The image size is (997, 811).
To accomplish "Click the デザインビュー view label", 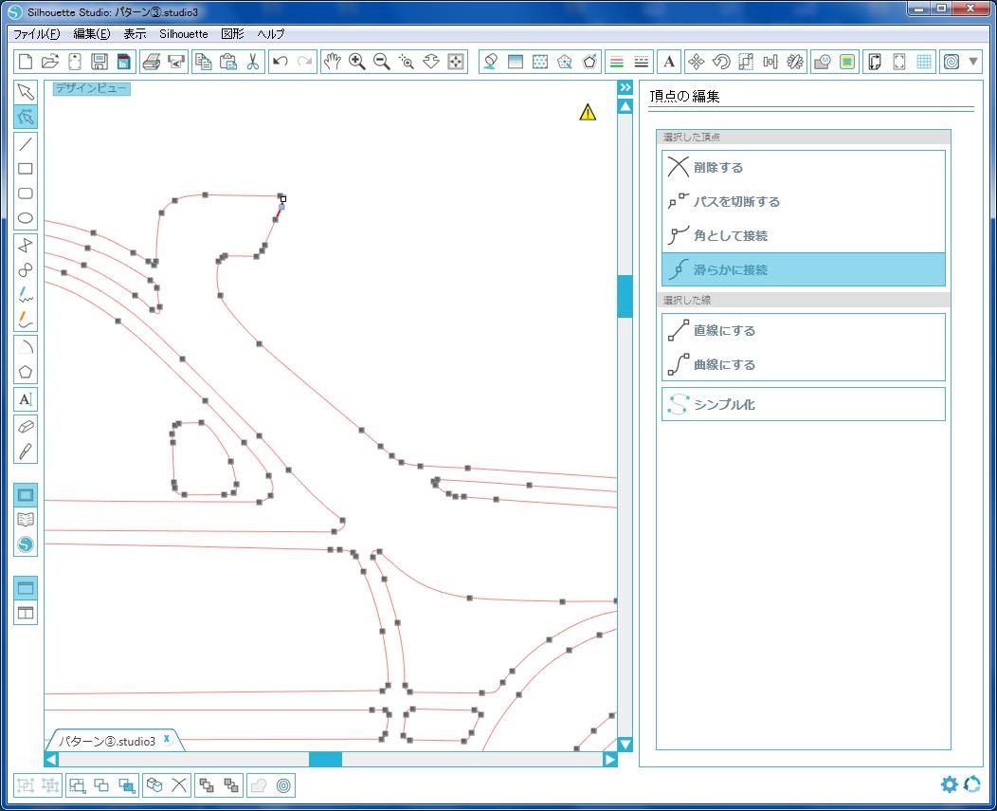I will pos(92,88).
